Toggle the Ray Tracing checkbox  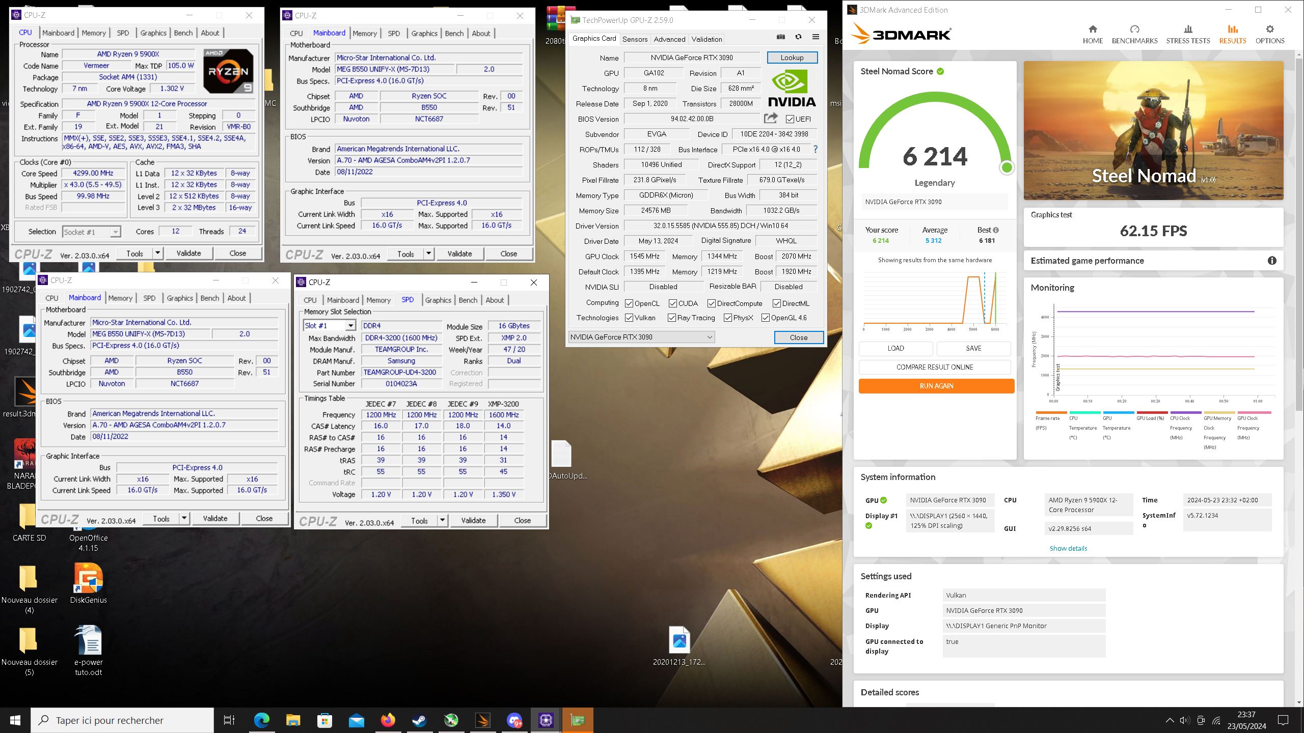(x=672, y=318)
